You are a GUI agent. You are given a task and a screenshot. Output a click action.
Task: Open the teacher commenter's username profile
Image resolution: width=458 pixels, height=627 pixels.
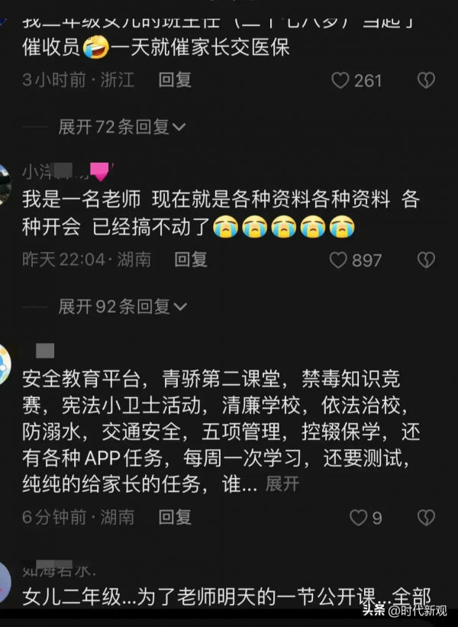pyautogui.click(x=55, y=172)
